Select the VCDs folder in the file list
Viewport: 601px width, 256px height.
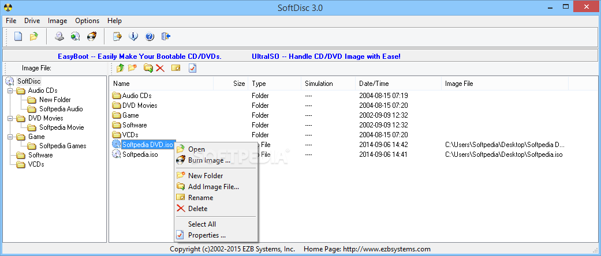pos(130,135)
